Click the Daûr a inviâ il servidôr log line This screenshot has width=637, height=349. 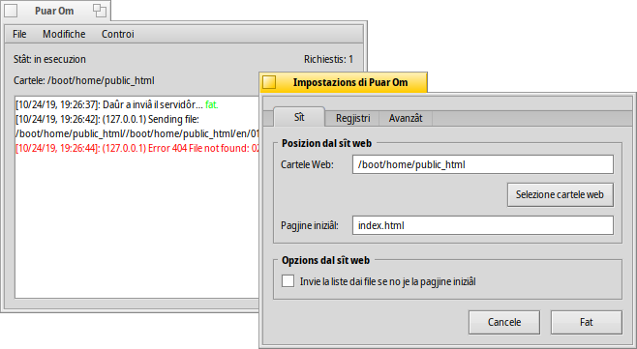tap(117, 104)
